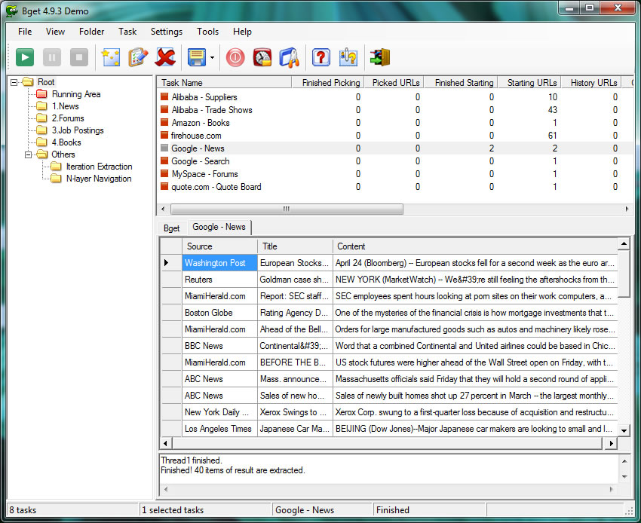Image resolution: width=641 pixels, height=523 pixels.
Task: Click the Exit door arrow icon
Action: (380, 57)
